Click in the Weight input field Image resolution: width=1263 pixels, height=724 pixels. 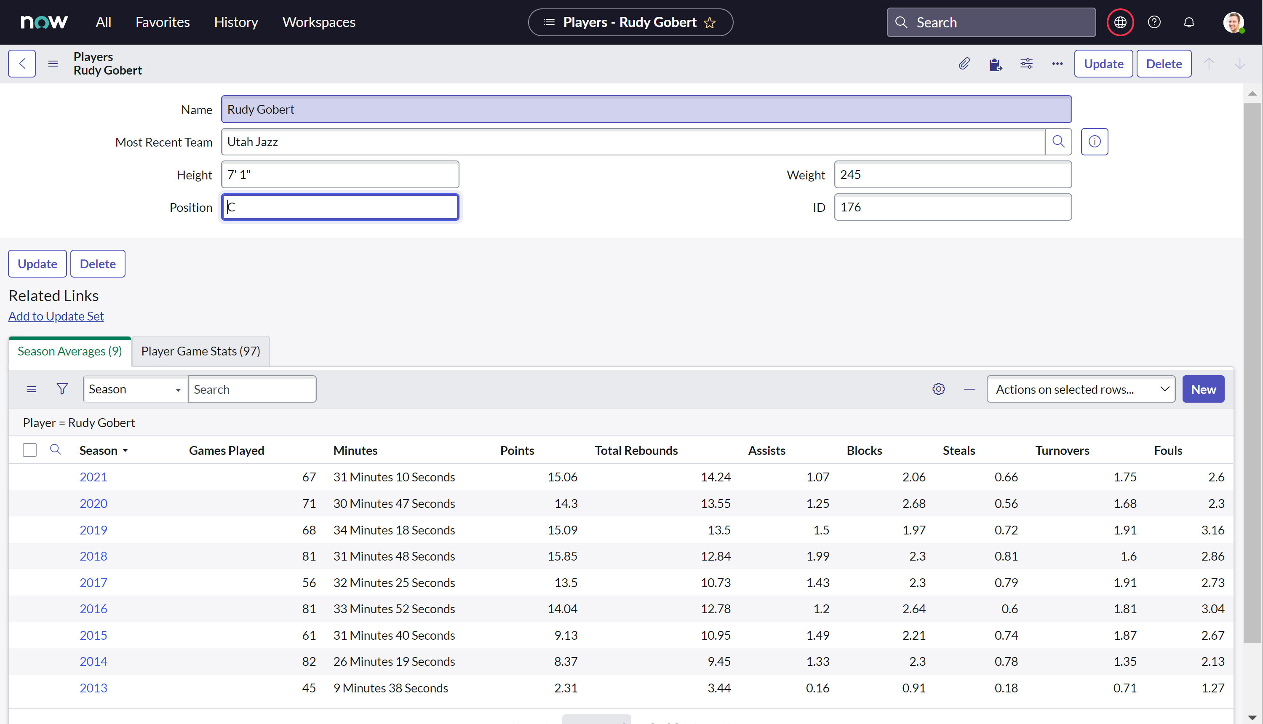coord(953,174)
